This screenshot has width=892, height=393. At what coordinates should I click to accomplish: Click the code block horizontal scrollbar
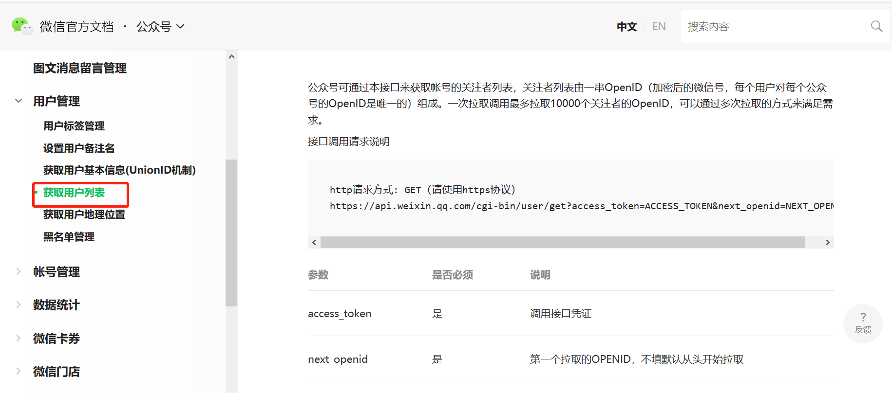563,242
